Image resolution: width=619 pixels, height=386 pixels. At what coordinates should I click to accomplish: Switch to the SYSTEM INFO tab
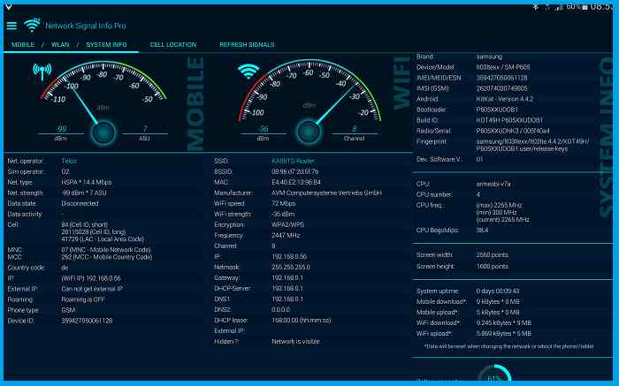(107, 44)
